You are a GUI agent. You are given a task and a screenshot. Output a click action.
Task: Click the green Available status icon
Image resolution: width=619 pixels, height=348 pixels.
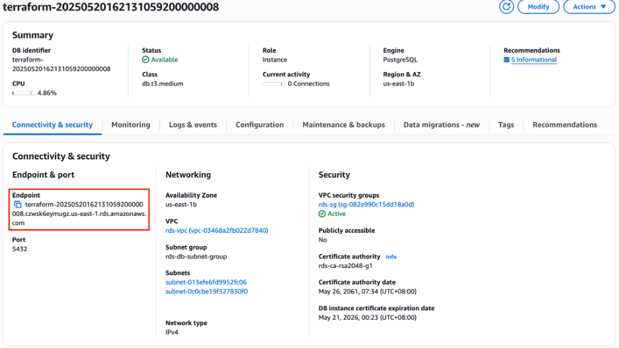pos(145,60)
